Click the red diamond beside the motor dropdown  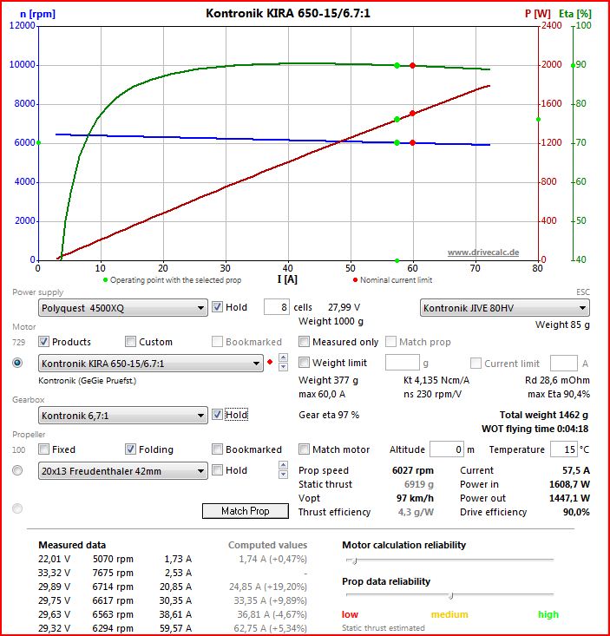[x=271, y=363]
